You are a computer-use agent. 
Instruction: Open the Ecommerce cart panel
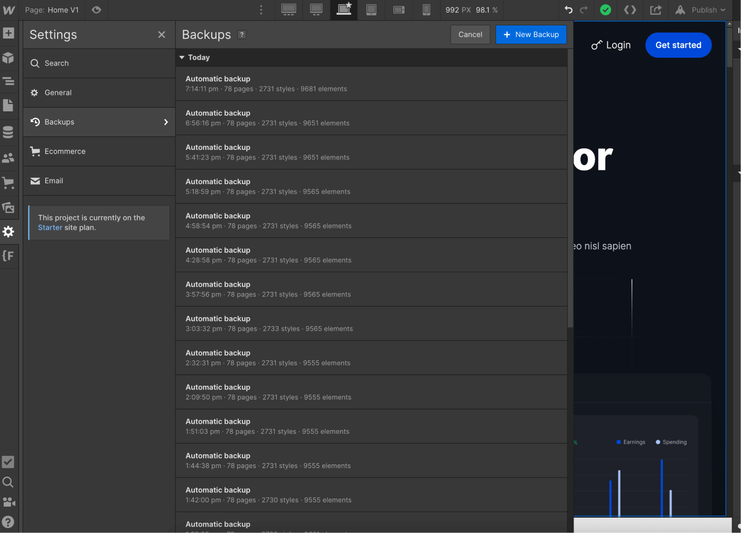pos(8,183)
